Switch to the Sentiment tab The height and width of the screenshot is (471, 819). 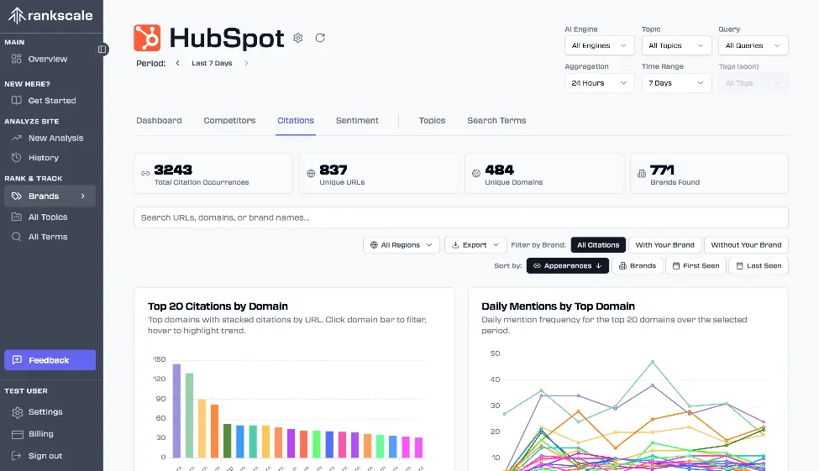357,121
